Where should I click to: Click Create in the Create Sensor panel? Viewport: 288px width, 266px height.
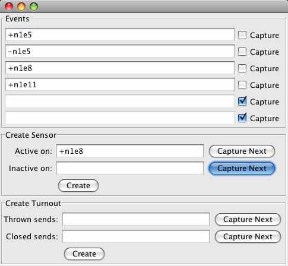click(x=78, y=186)
